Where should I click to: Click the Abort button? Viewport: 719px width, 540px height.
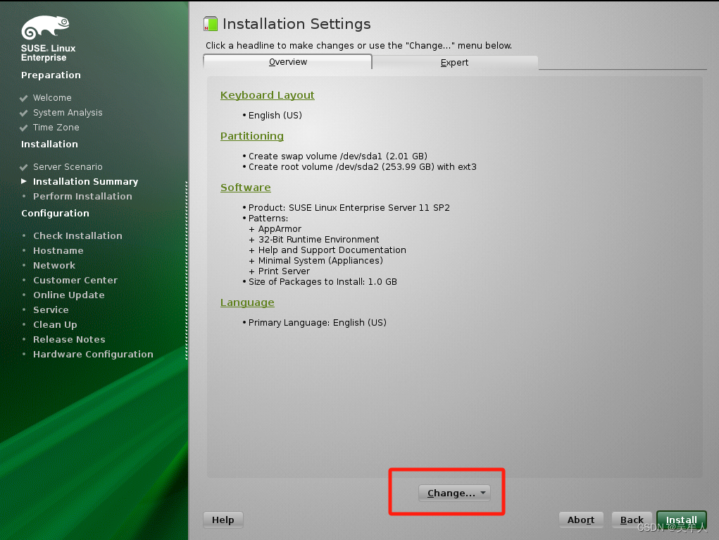click(x=581, y=520)
